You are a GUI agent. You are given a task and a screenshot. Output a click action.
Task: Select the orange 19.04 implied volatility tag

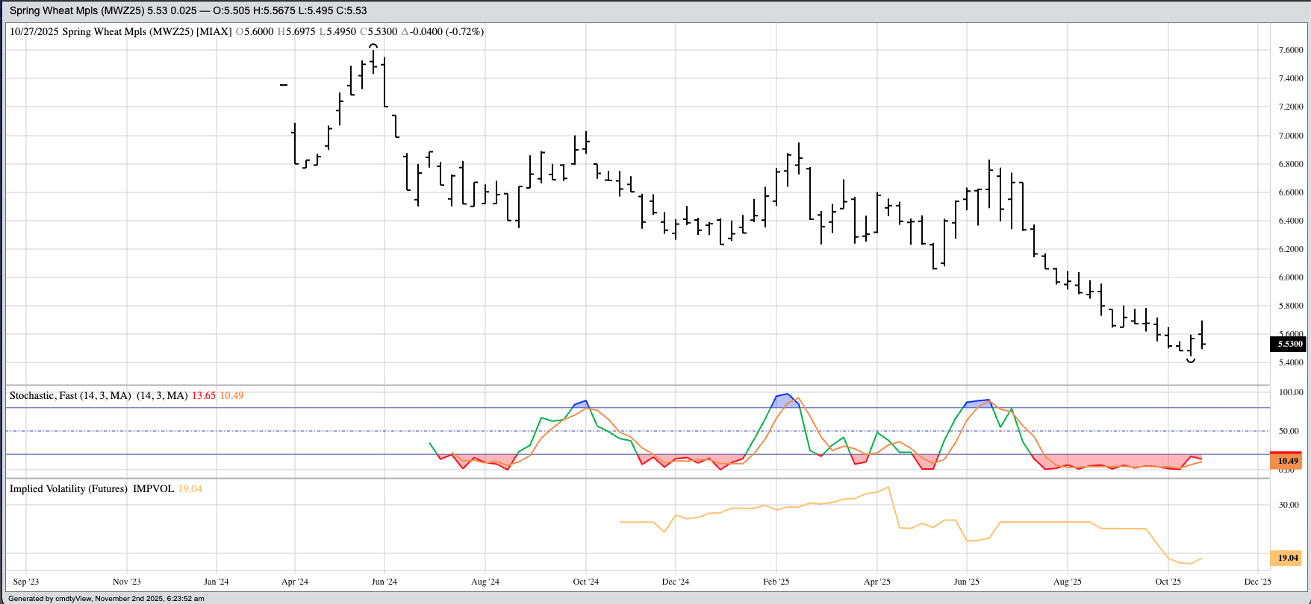[1287, 558]
